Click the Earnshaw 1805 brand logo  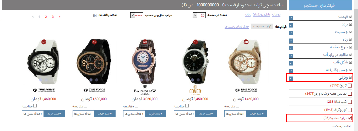click(x=145, y=90)
